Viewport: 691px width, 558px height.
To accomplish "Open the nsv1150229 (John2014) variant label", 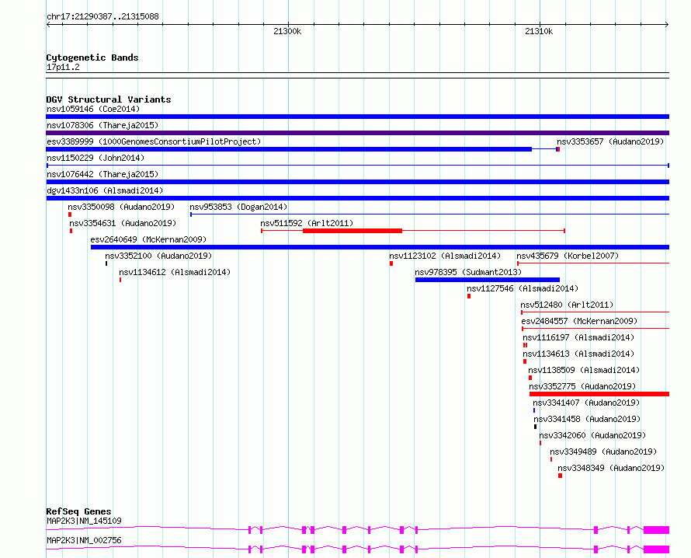I will pos(95,158).
